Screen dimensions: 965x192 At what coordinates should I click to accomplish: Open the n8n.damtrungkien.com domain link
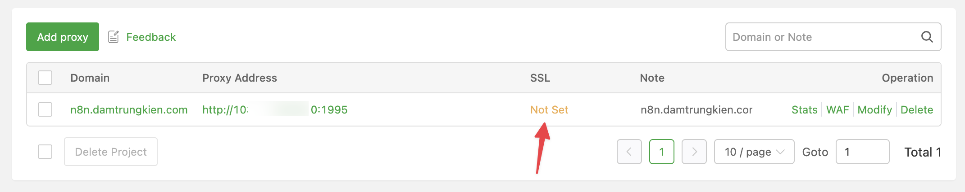coord(129,109)
